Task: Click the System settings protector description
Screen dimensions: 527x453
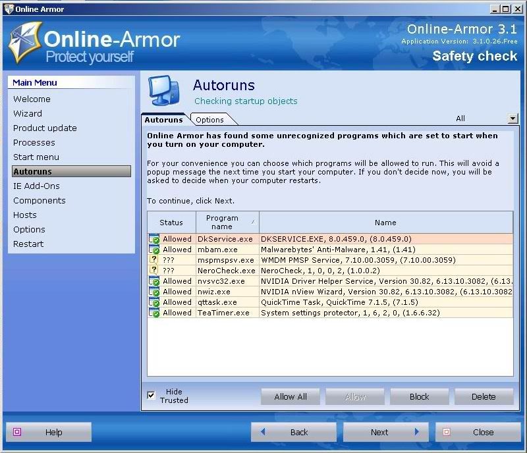Action: point(350,313)
